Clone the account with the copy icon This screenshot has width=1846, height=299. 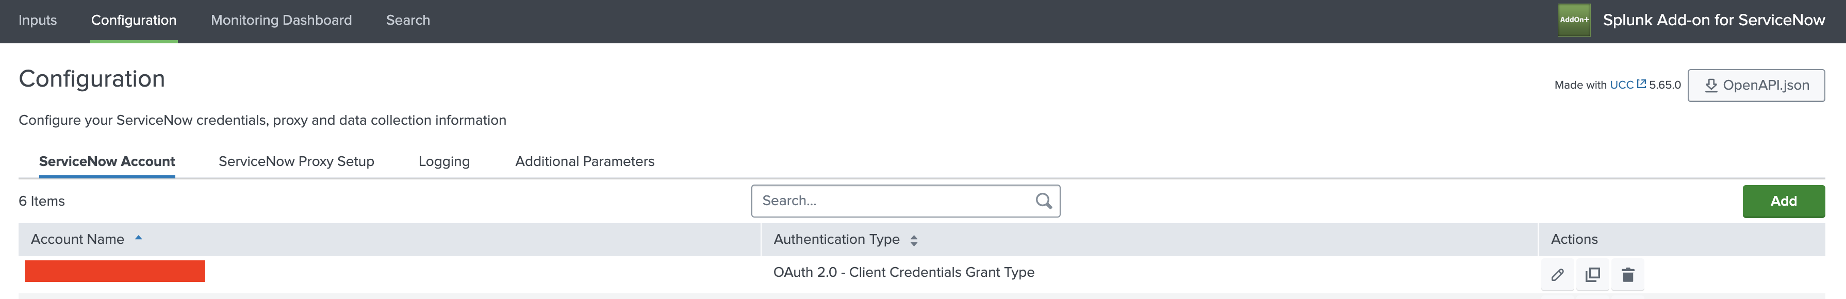[x=1592, y=274]
